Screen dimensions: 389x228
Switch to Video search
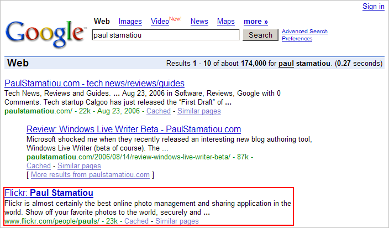[x=160, y=22]
